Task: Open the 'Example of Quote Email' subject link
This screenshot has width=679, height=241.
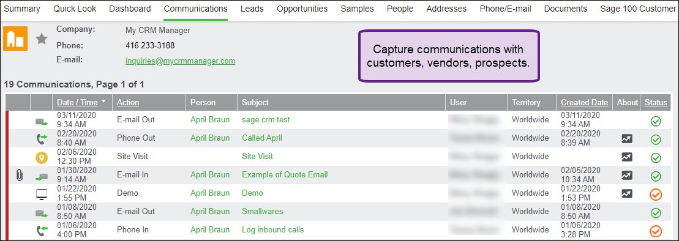Action: [285, 175]
